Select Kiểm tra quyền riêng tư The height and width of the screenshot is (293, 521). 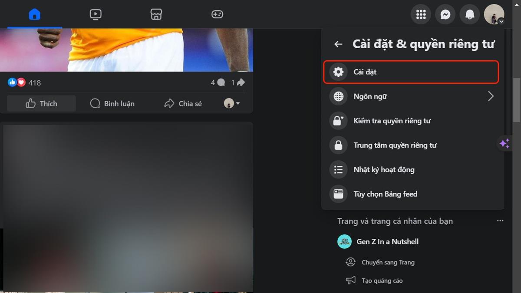(x=392, y=121)
